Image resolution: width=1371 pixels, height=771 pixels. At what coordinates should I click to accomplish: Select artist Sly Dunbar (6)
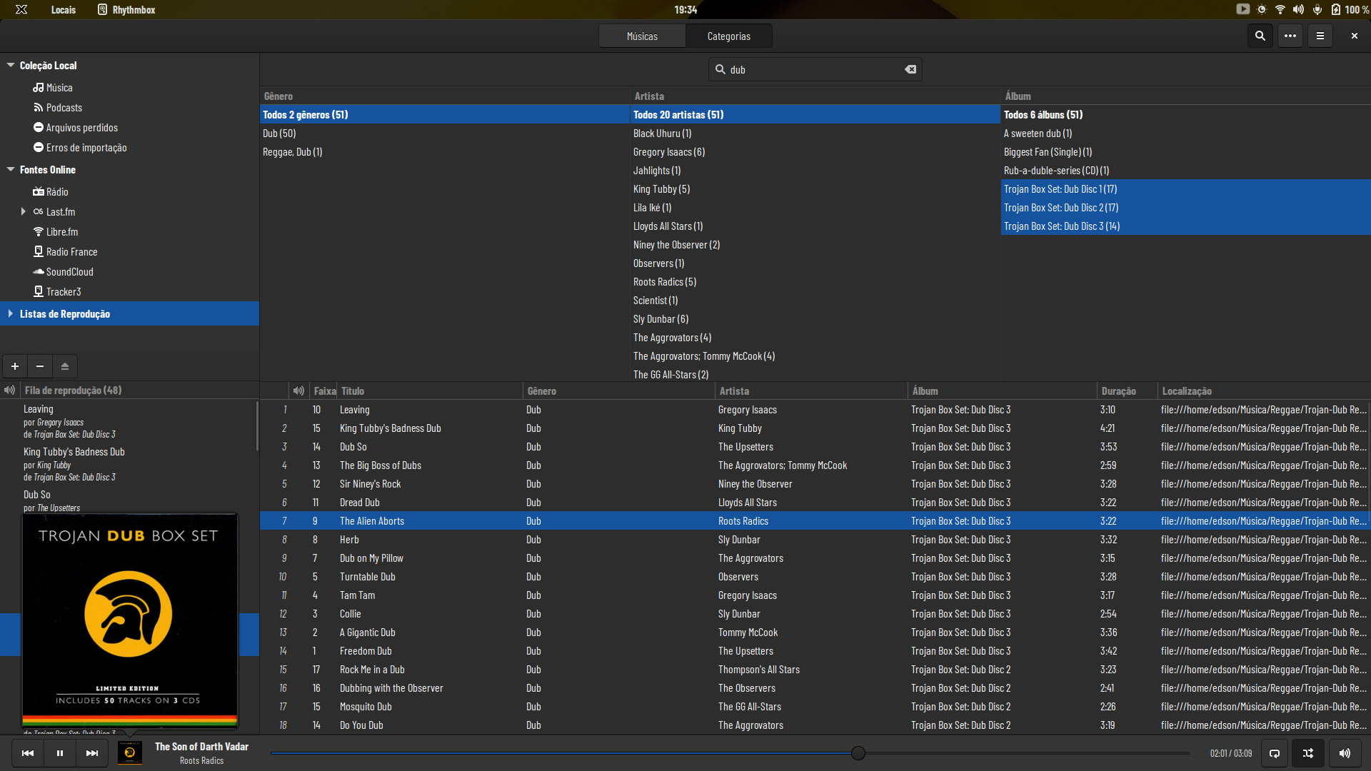[815, 319]
